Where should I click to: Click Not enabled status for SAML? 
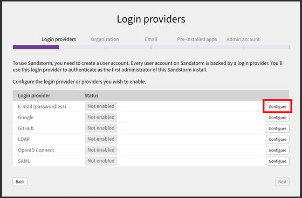pyautogui.click(x=101, y=161)
